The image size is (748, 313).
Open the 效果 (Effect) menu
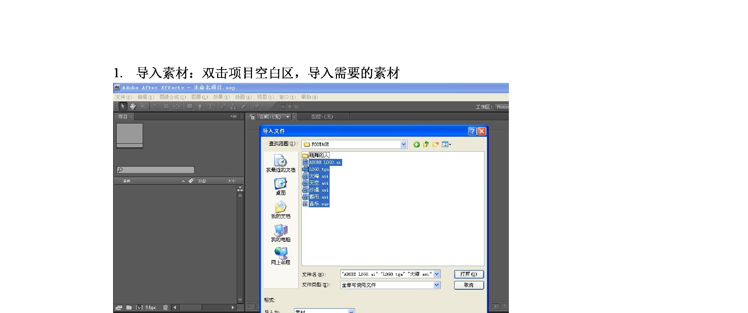221,97
